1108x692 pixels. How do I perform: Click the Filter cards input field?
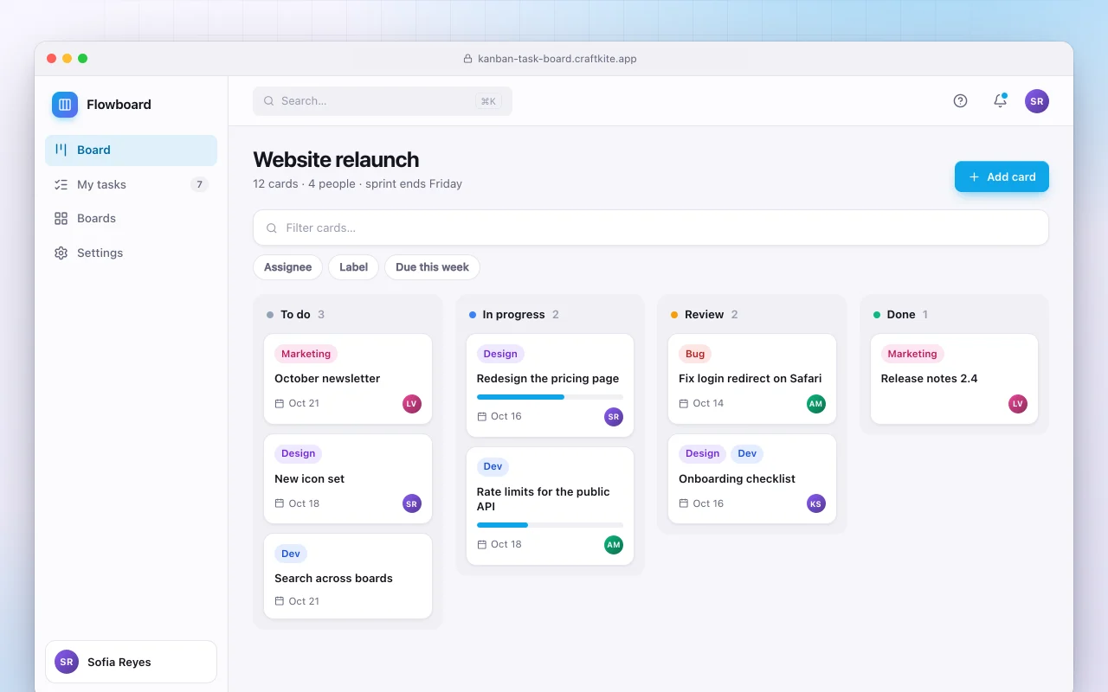point(651,228)
